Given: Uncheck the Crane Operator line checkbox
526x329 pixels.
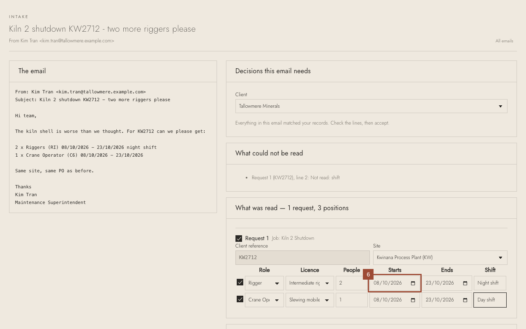Looking at the screenshot, I should point(240,299).
